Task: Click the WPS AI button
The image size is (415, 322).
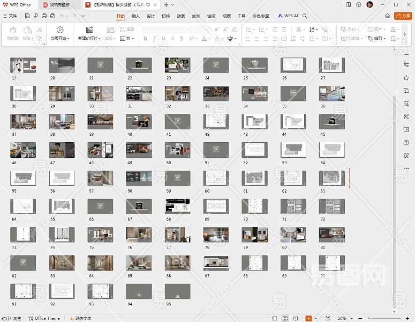Action: pyautogui.click(x=288, y=16)
